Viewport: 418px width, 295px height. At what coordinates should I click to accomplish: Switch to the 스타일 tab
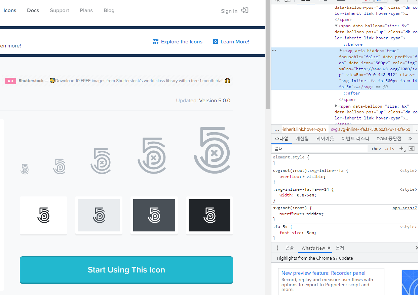(281, 139)
